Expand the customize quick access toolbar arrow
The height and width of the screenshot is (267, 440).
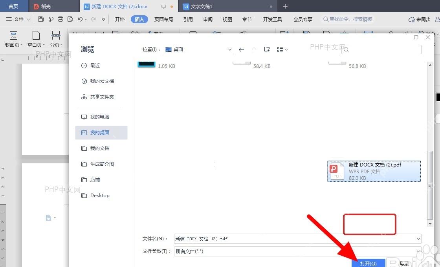coord(104,19)
